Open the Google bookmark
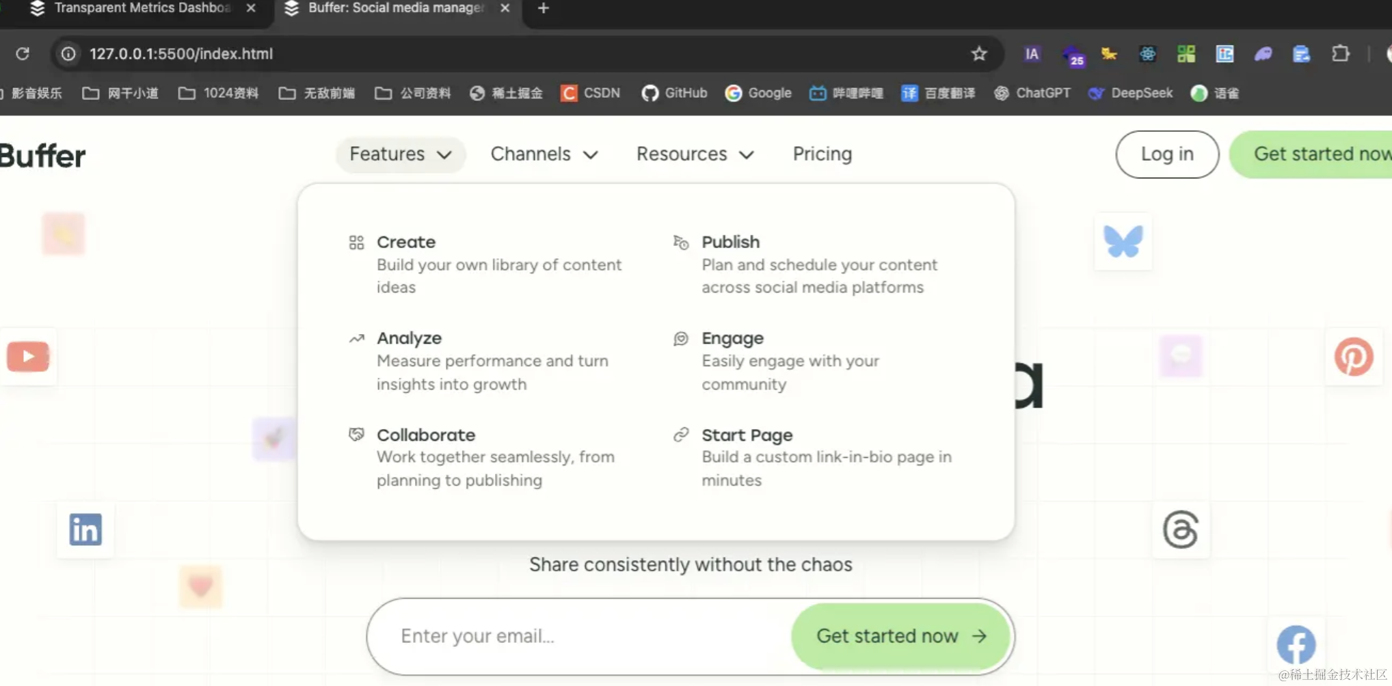Viewport: 1392px width, 686px height. tap(758, 93)
